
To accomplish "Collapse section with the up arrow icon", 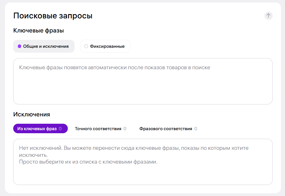I will [x=268, y=16].
